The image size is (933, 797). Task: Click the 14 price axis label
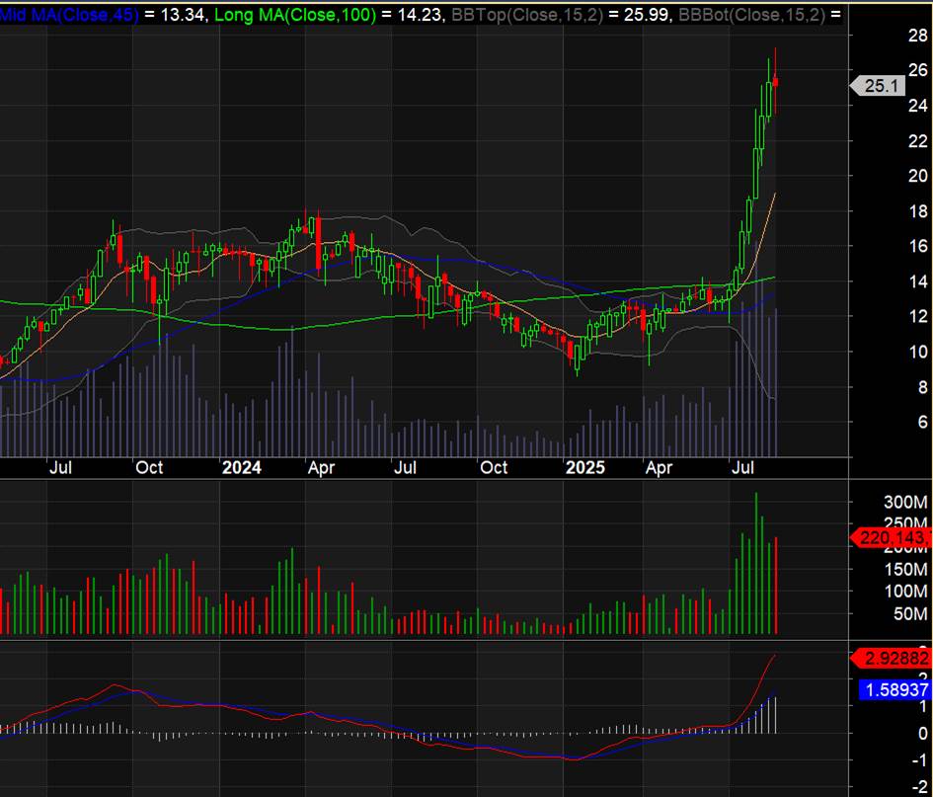point(918,280)
